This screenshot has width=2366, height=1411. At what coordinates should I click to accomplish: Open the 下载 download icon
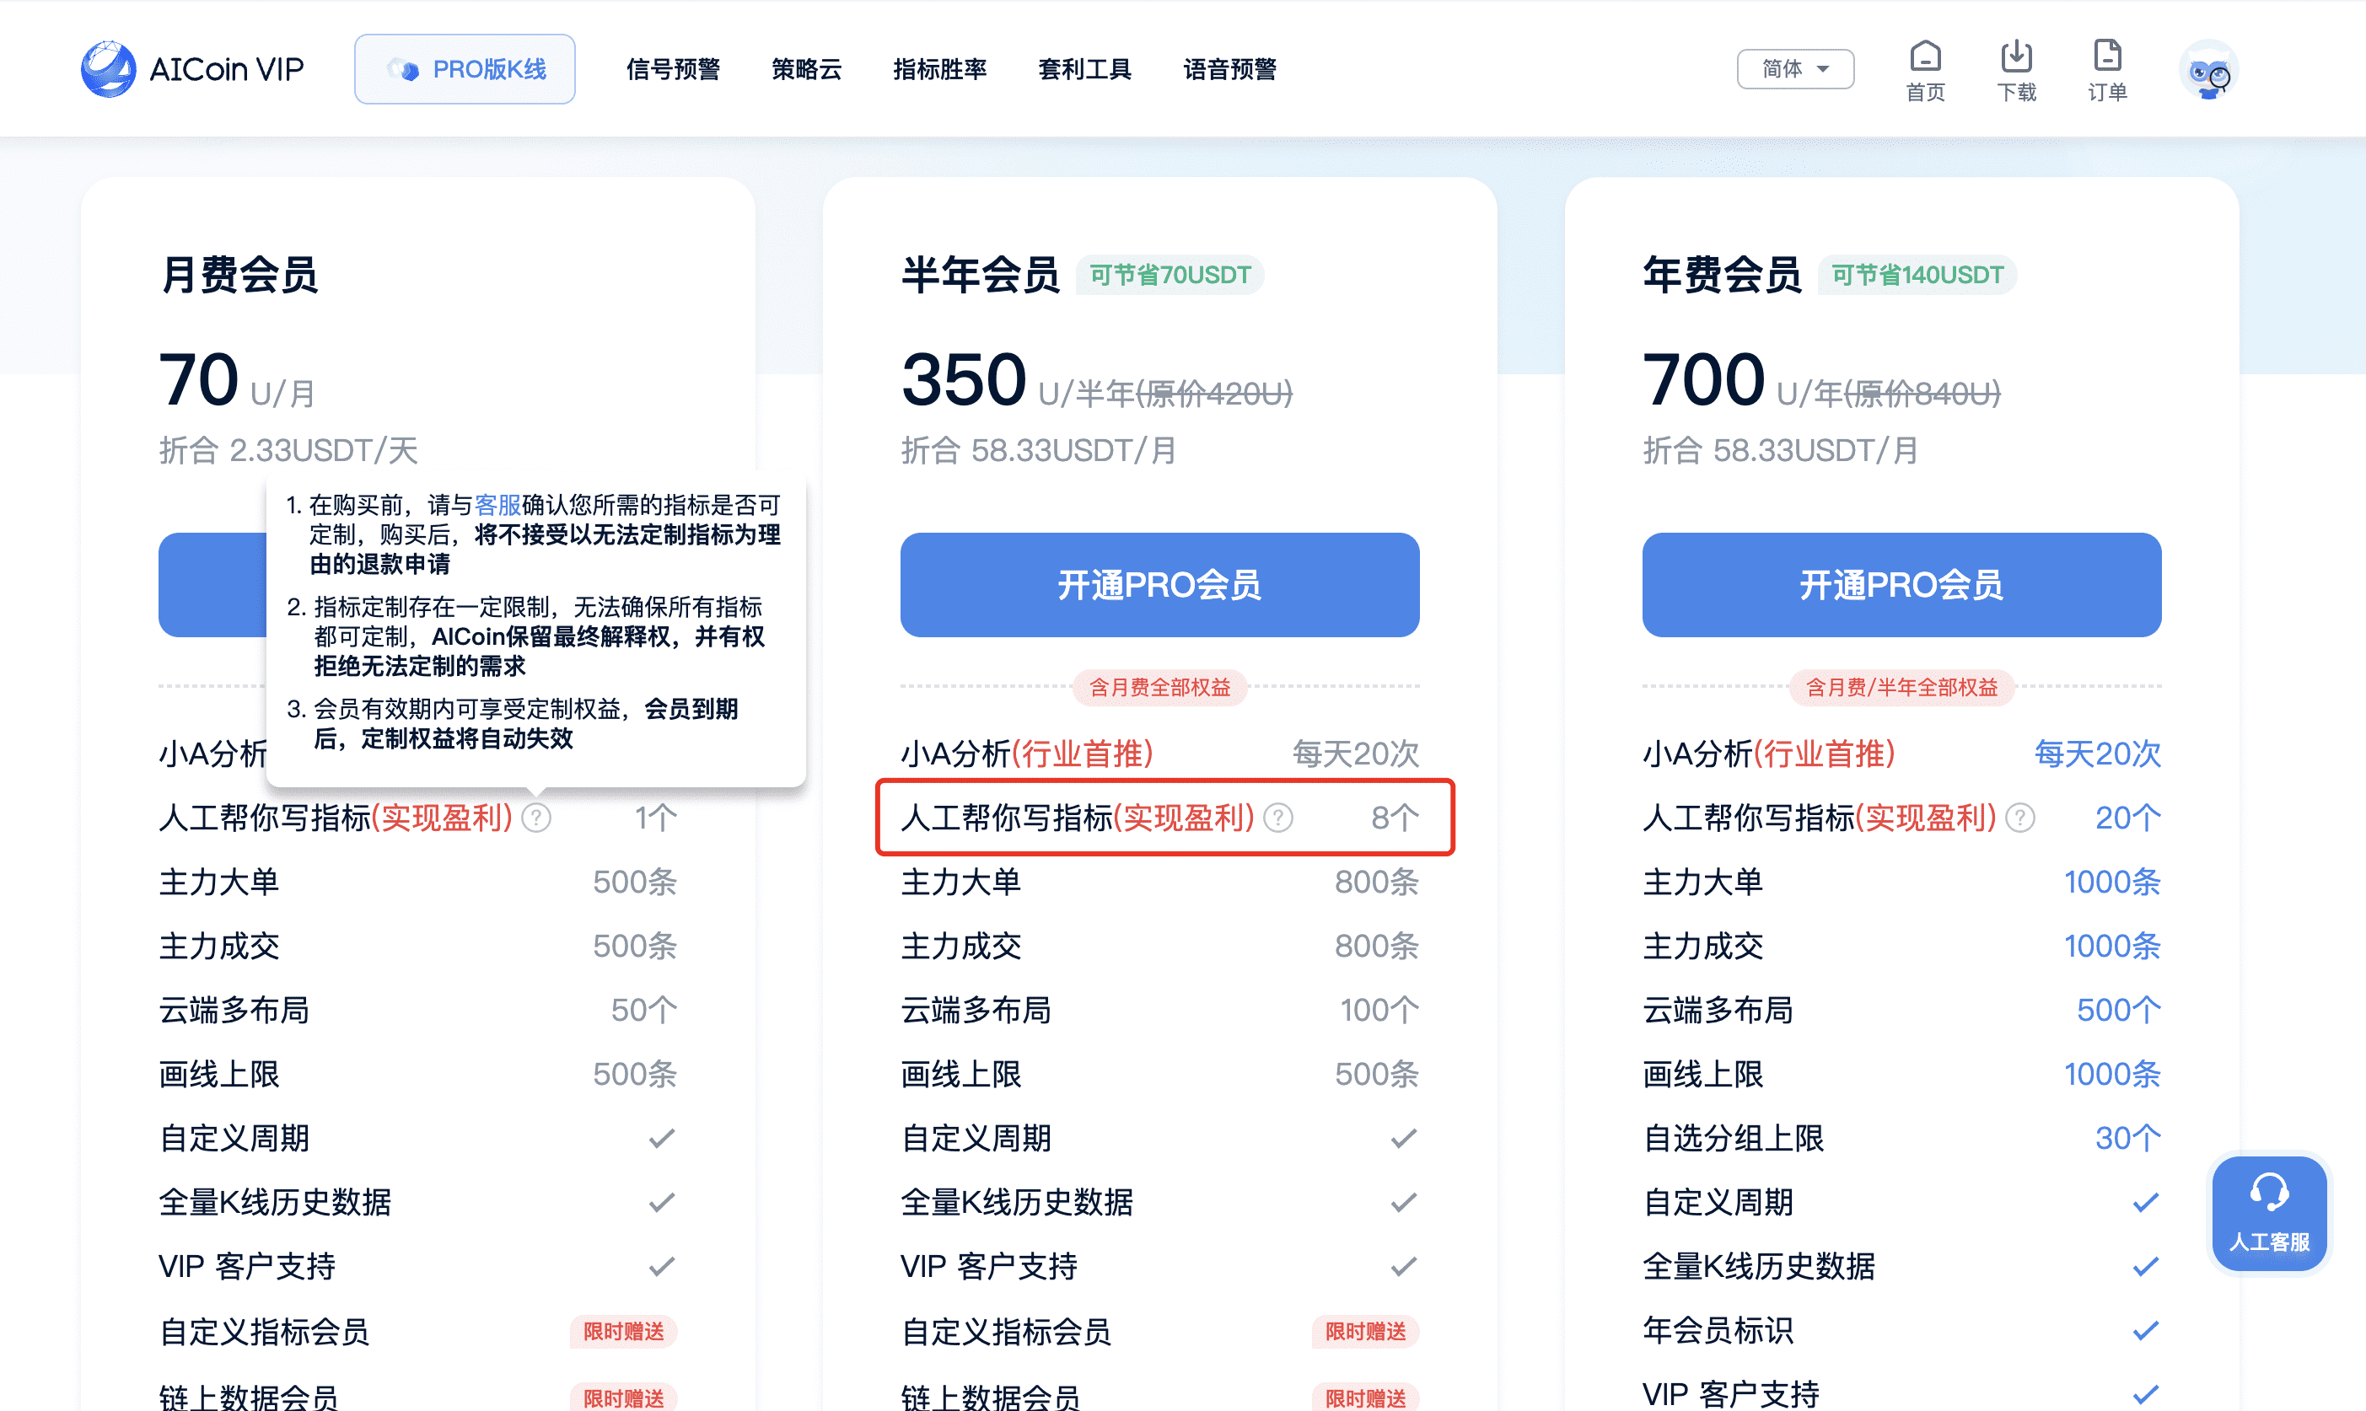pos(2016,70)
